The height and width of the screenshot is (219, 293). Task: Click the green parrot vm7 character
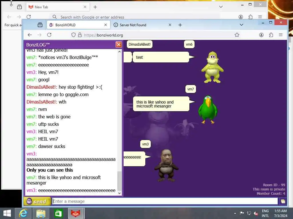pyautogui.click(x=208, y=109)
